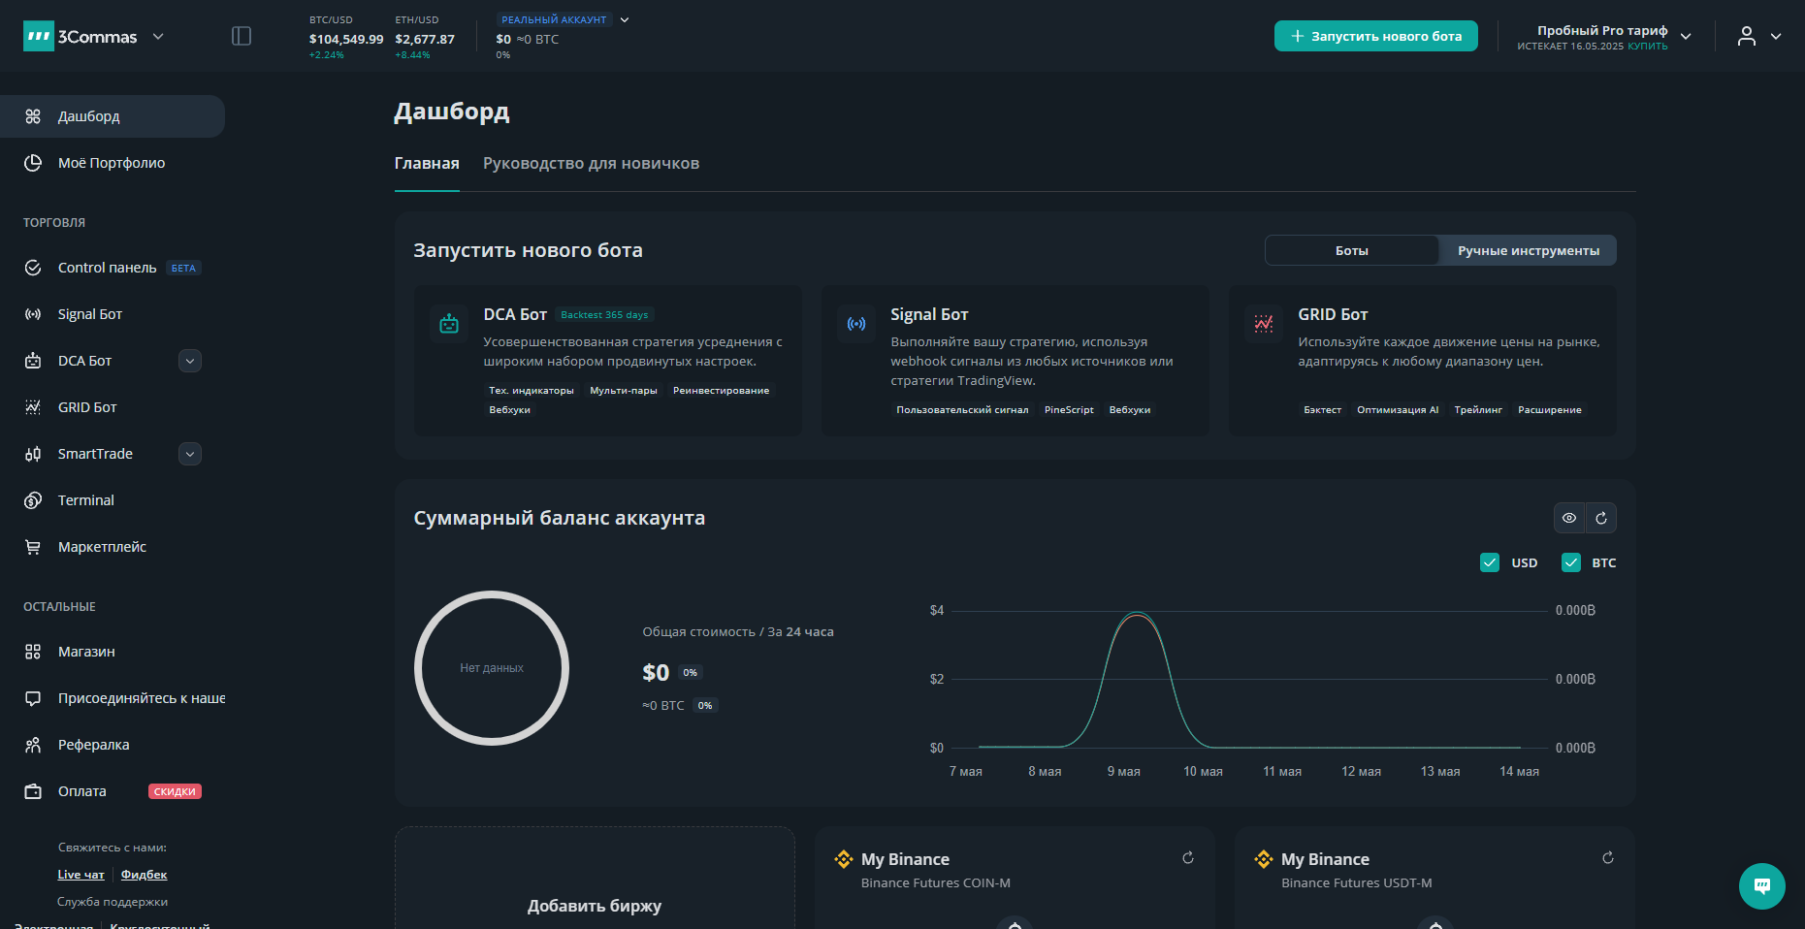
Task: Refresh Binance Futures COIN-M card
Action: [1188, 858]
